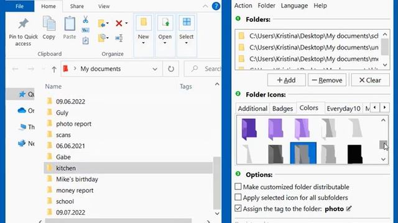This screenshot has height=223, width=398.
Task: Select the kitchen folder row
Action: pos(128,168)
